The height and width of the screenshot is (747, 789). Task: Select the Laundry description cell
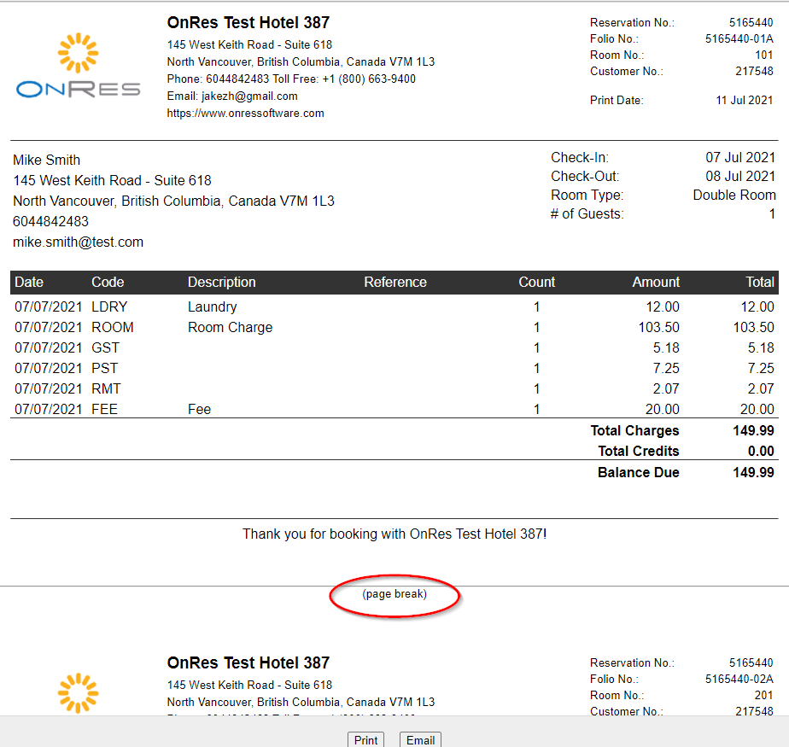pos(212,306)
